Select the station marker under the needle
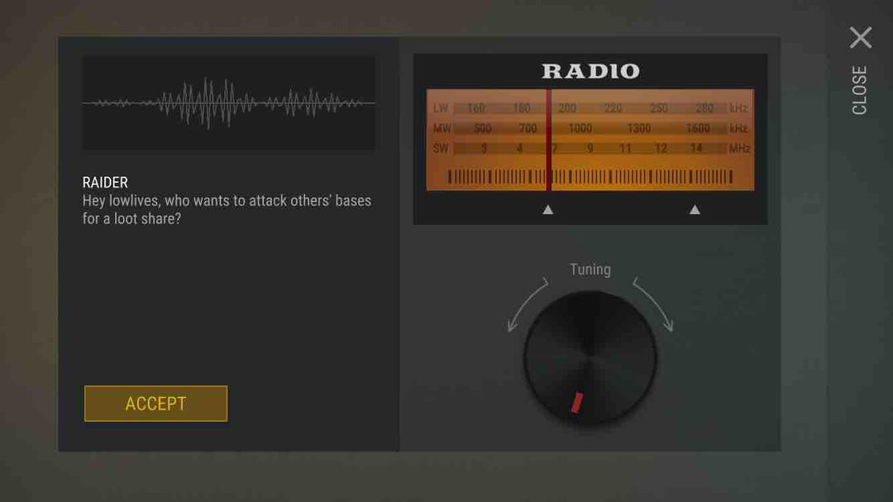 click(x=548, y=210)
